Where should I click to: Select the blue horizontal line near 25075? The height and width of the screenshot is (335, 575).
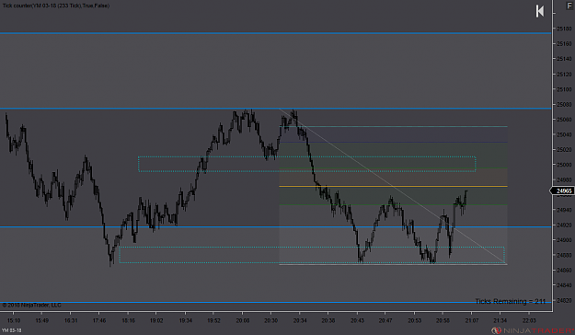click(x=275, y=109)
